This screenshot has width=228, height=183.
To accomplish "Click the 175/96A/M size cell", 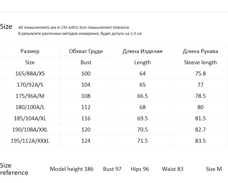I will click(30, 96).
